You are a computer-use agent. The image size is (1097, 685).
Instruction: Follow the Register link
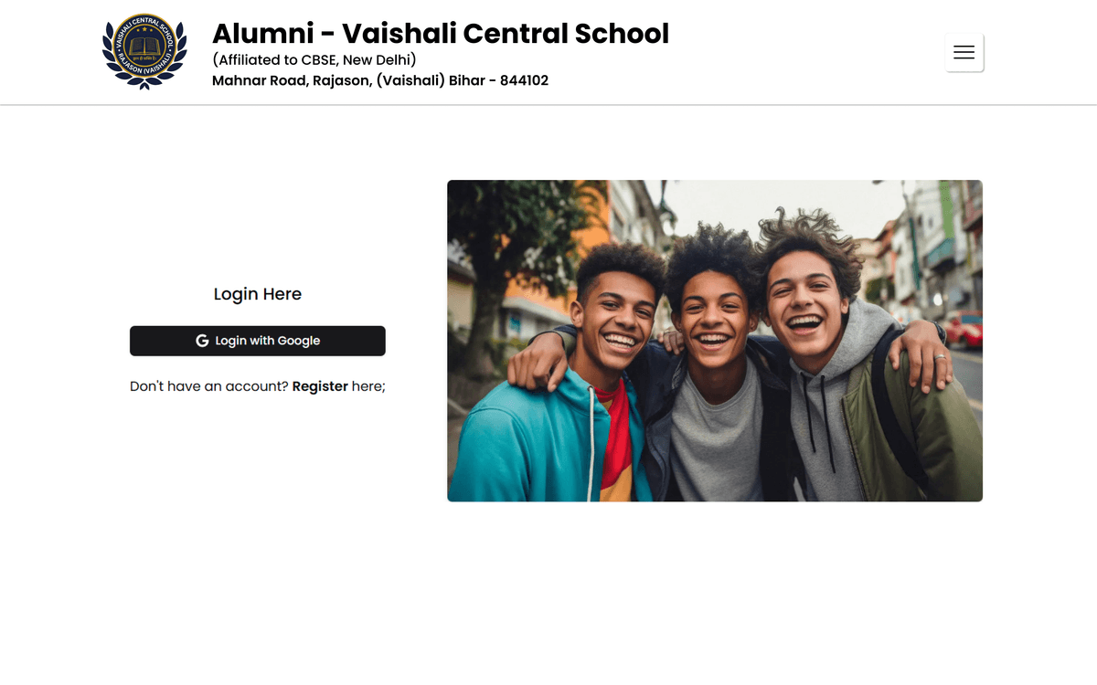tap(320, 386)
